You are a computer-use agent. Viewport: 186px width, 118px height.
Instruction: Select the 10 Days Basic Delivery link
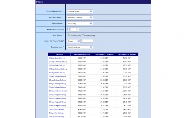57,73
